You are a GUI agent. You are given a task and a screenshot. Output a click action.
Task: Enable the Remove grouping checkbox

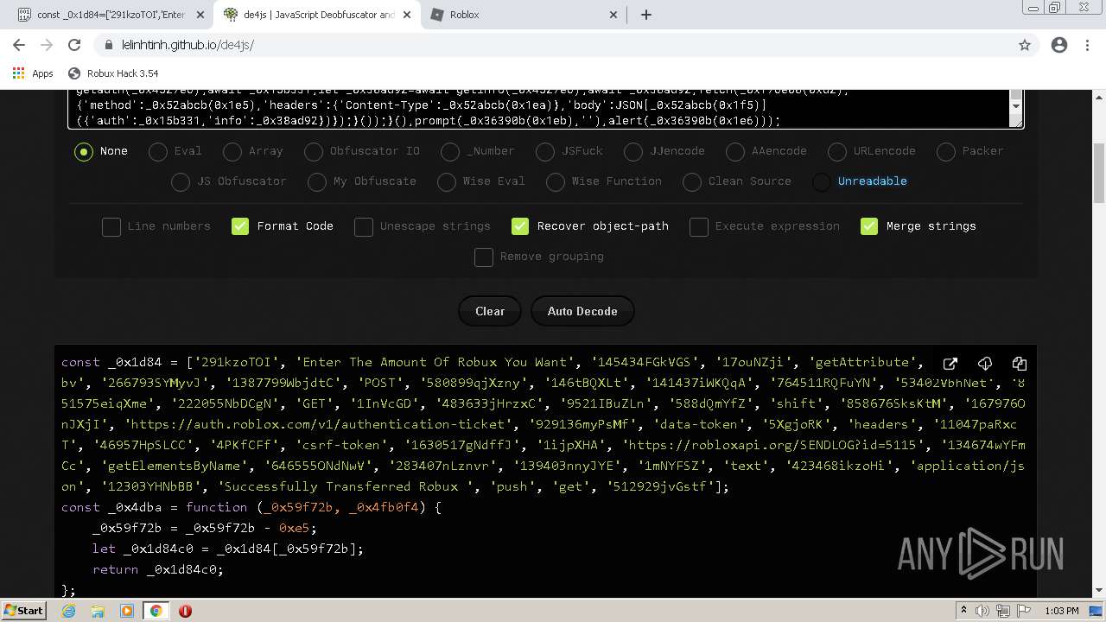pos(484,257)
